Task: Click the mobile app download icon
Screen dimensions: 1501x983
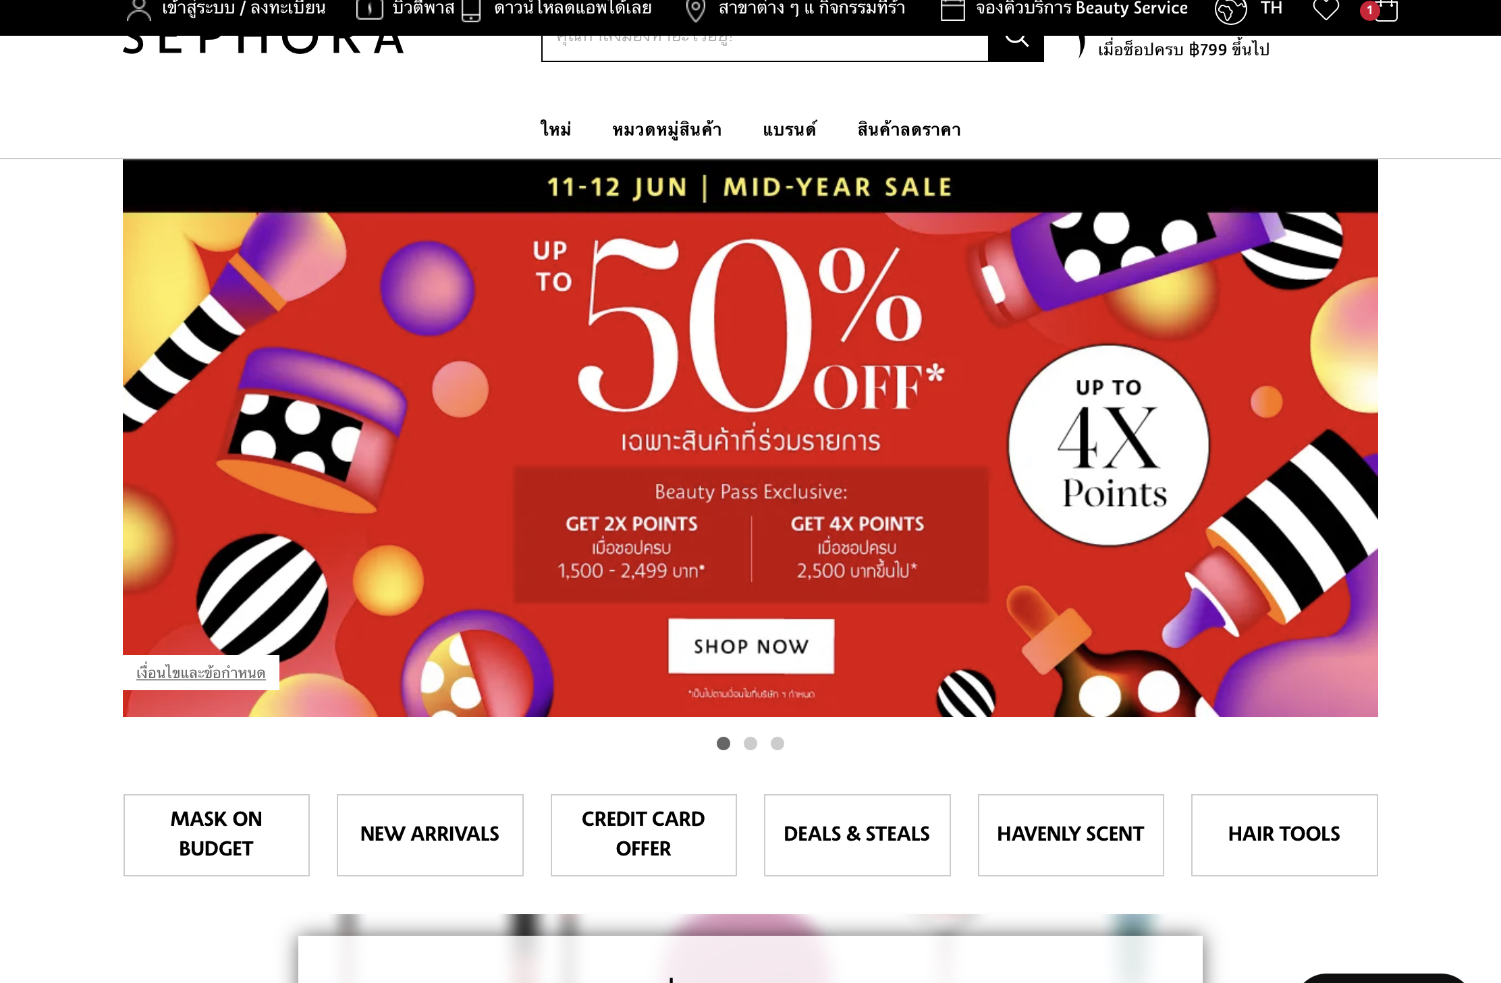Action: click(x=471, y=10)
